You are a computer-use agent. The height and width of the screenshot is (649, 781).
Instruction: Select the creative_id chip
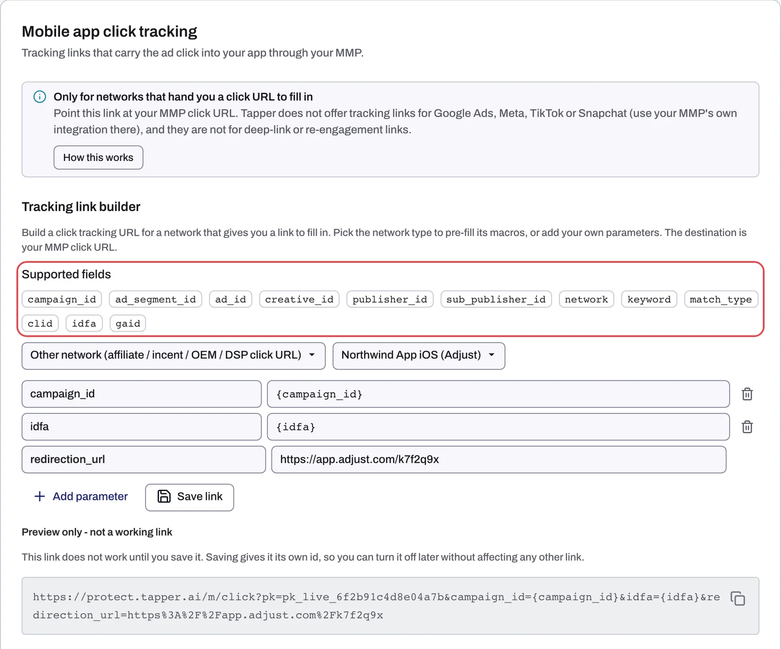pyautogui.click(x=299, y=299)
